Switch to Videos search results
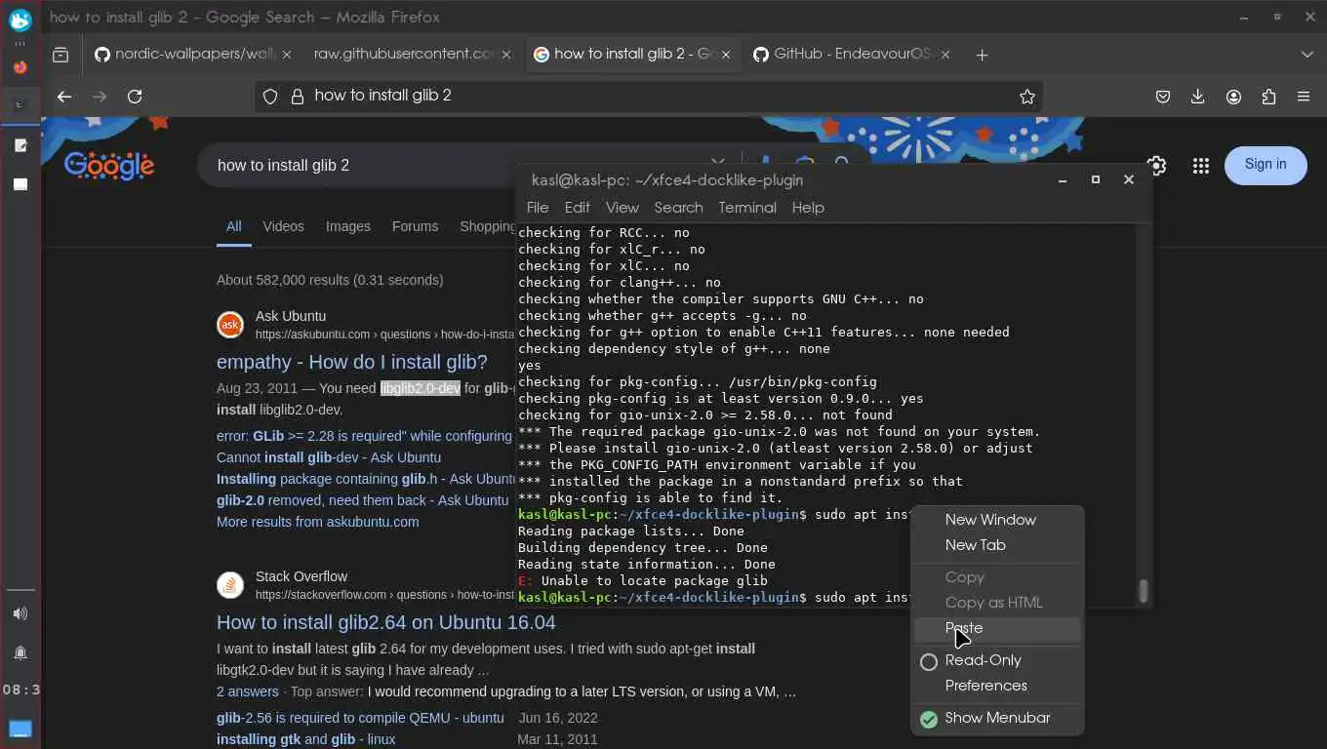The width and height of the screenshot is (1327, 749). coord(283,227)
